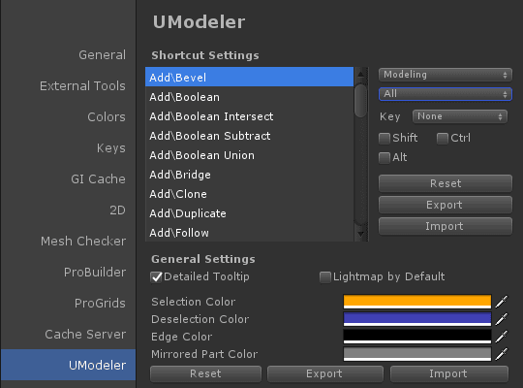Screen dimensions: 523x388
Task: Click Reset under shortcut settings
Action: click(446, 183)
